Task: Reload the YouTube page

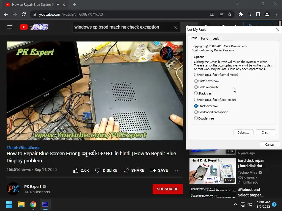Action: tap(24, 14)
